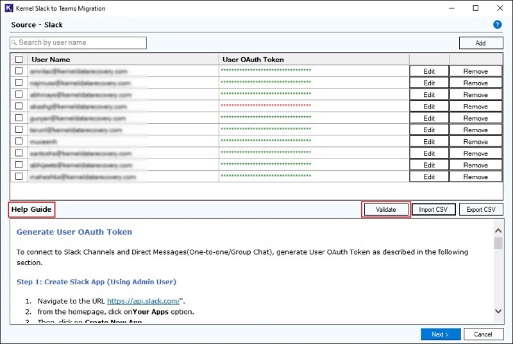
Task: Check the tenth (last) user row checkbox
Action: point(19,176)
